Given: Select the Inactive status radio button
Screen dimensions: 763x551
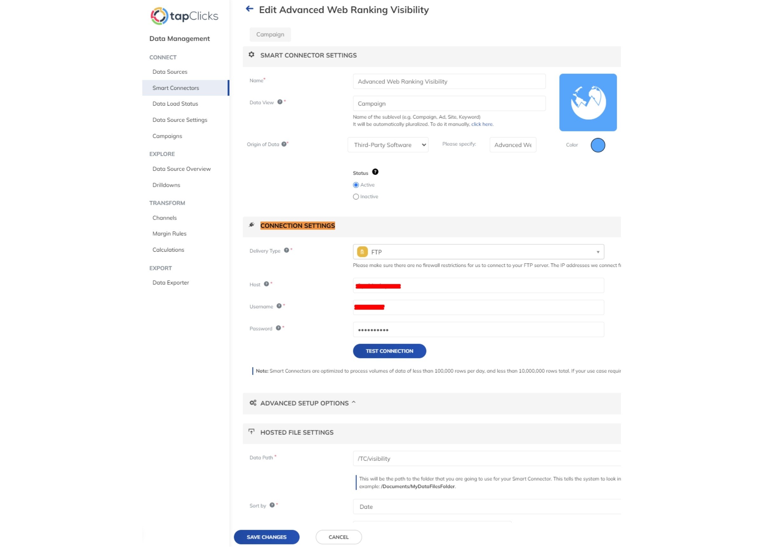Looking at the screenshot, I should 356,197.
